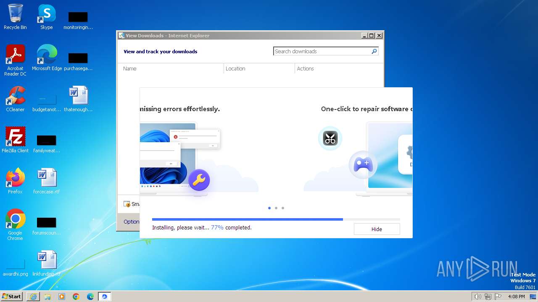Select the monitoringin desktop file
This screenshot has width=538, height=302.
tap(78, 21)
